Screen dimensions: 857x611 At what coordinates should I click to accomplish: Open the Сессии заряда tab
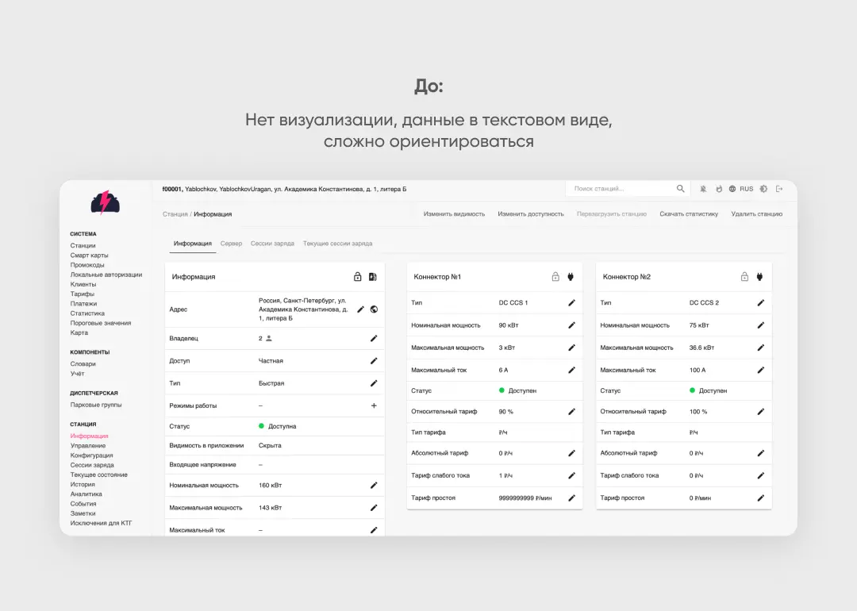(272, 244)
